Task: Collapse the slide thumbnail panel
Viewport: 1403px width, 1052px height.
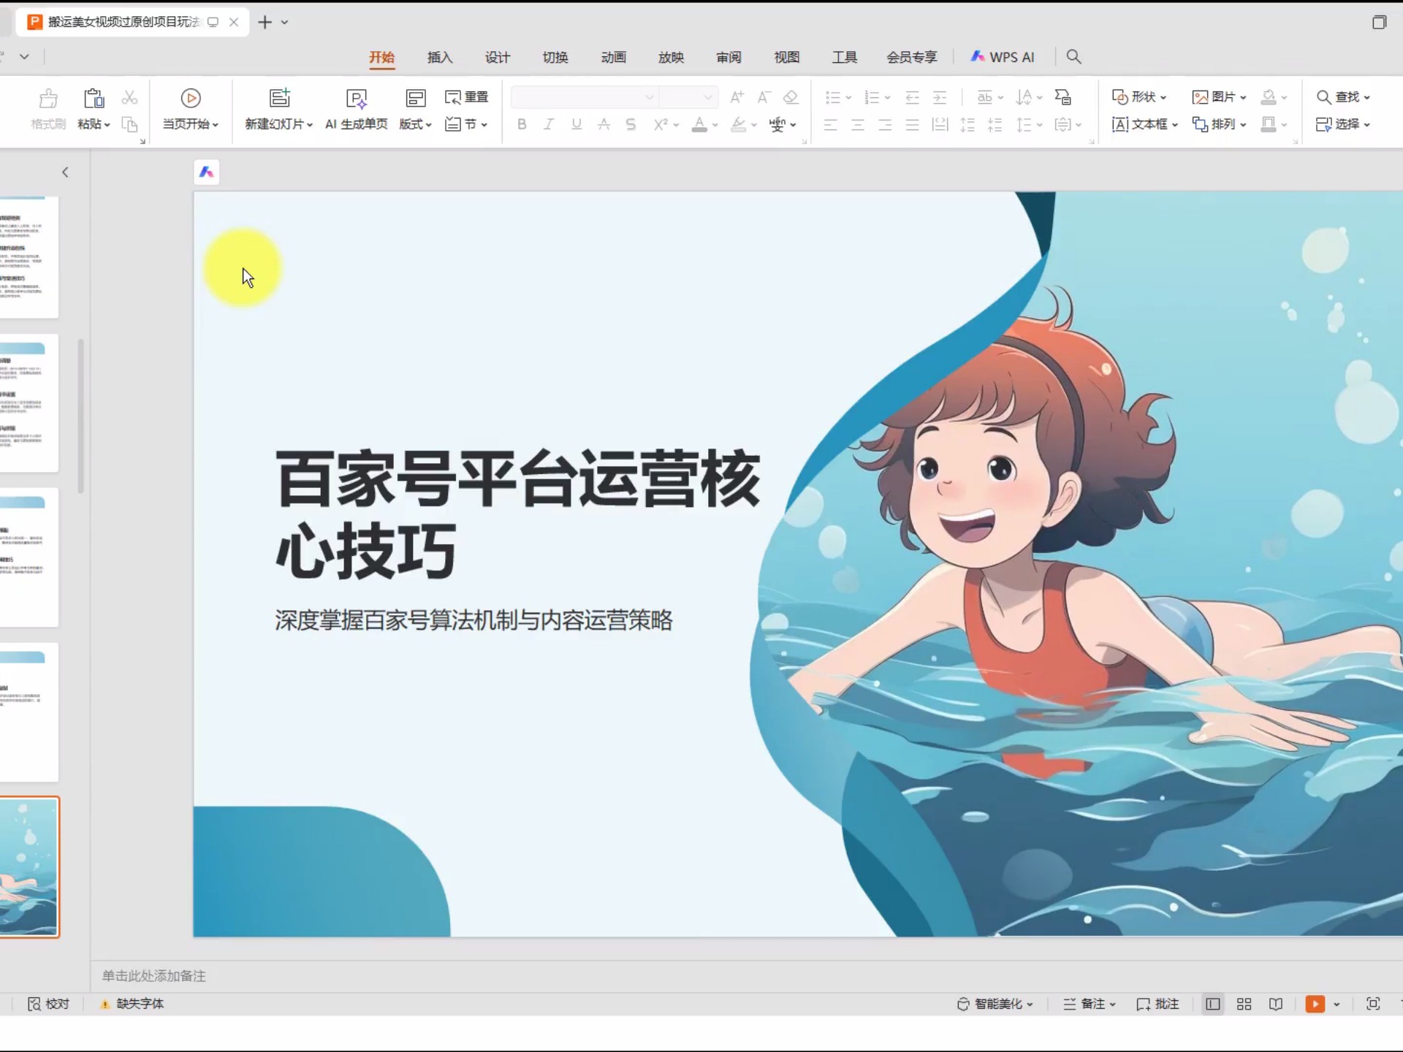Action: [65, 172]
